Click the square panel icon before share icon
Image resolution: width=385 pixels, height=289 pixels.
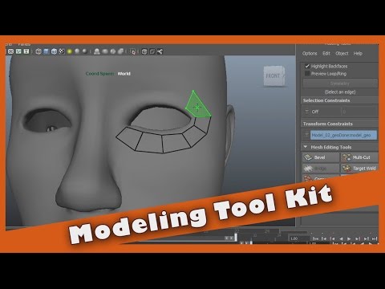[152, 51]
